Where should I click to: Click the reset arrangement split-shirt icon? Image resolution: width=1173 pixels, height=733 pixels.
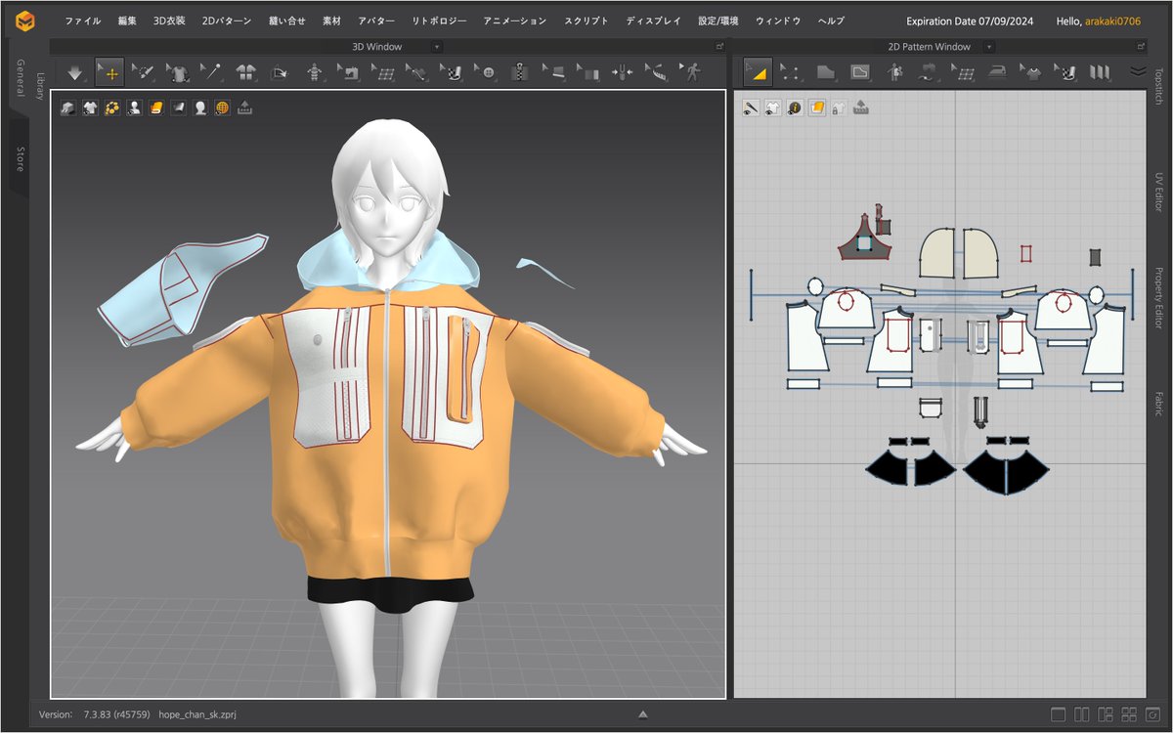pos(245,72)
